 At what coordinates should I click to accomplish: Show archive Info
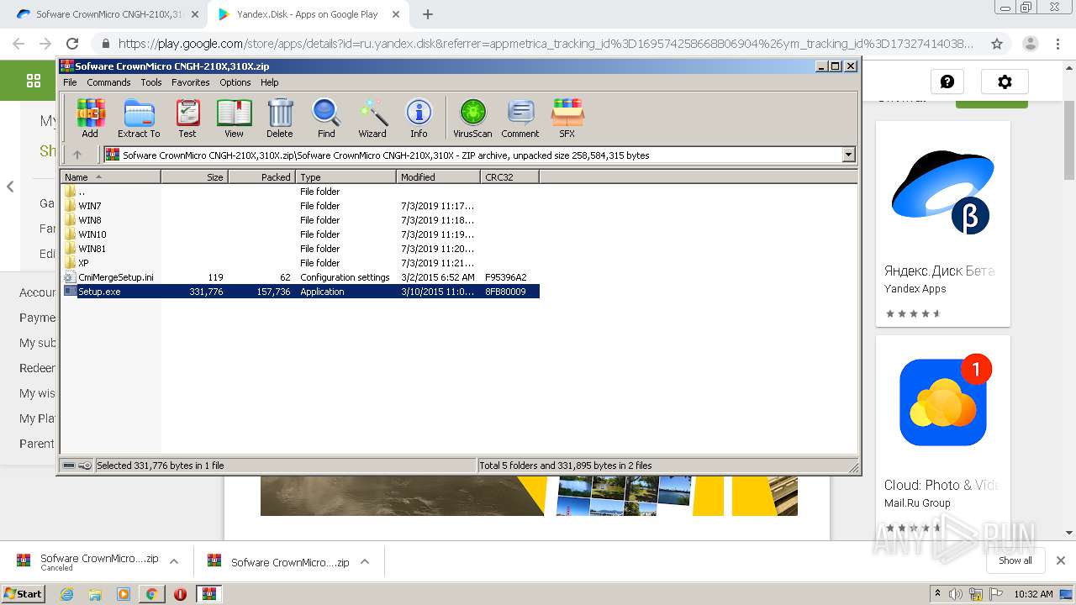pos(419,118)
